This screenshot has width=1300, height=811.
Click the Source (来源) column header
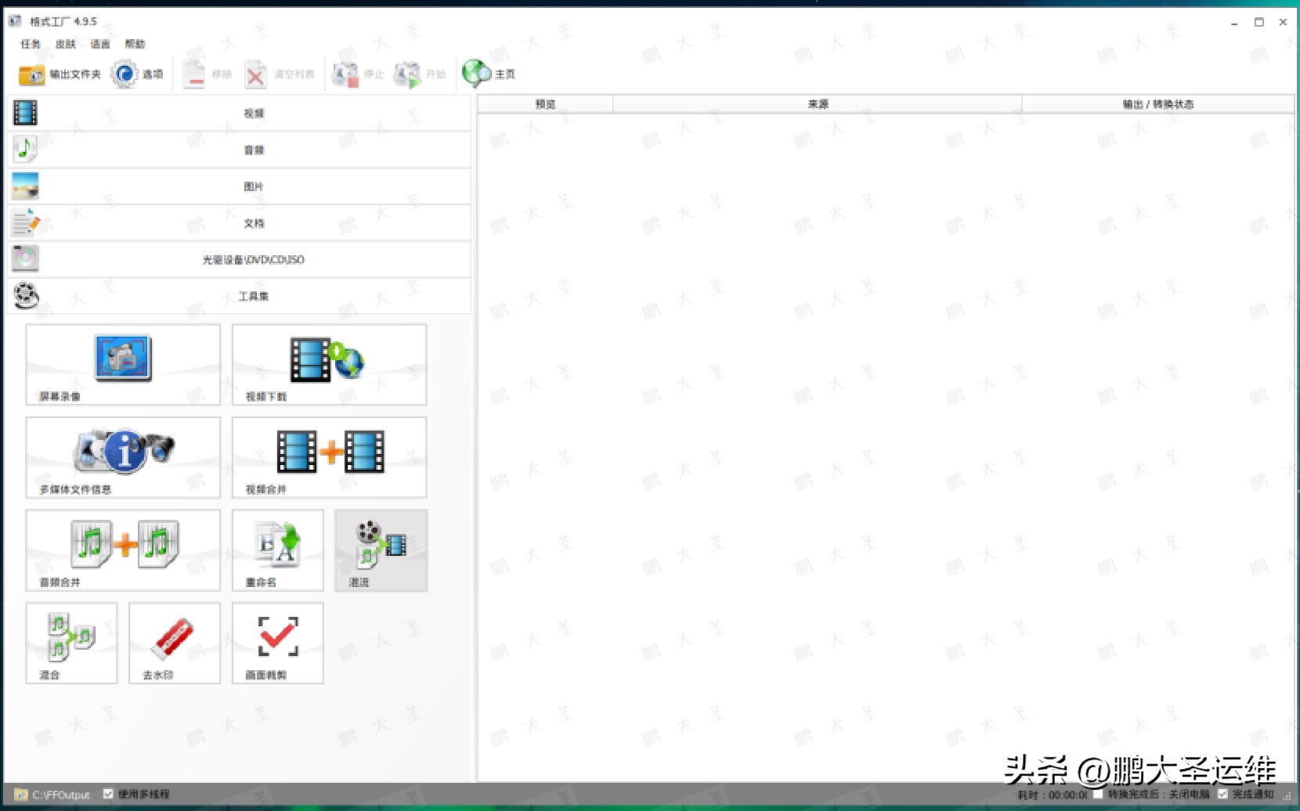coord(817,104)
